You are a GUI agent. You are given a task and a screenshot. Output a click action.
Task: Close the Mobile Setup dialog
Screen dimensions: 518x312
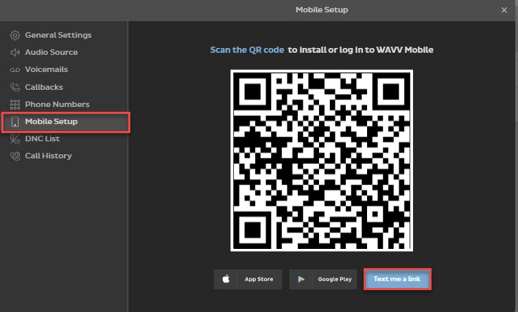504,10
